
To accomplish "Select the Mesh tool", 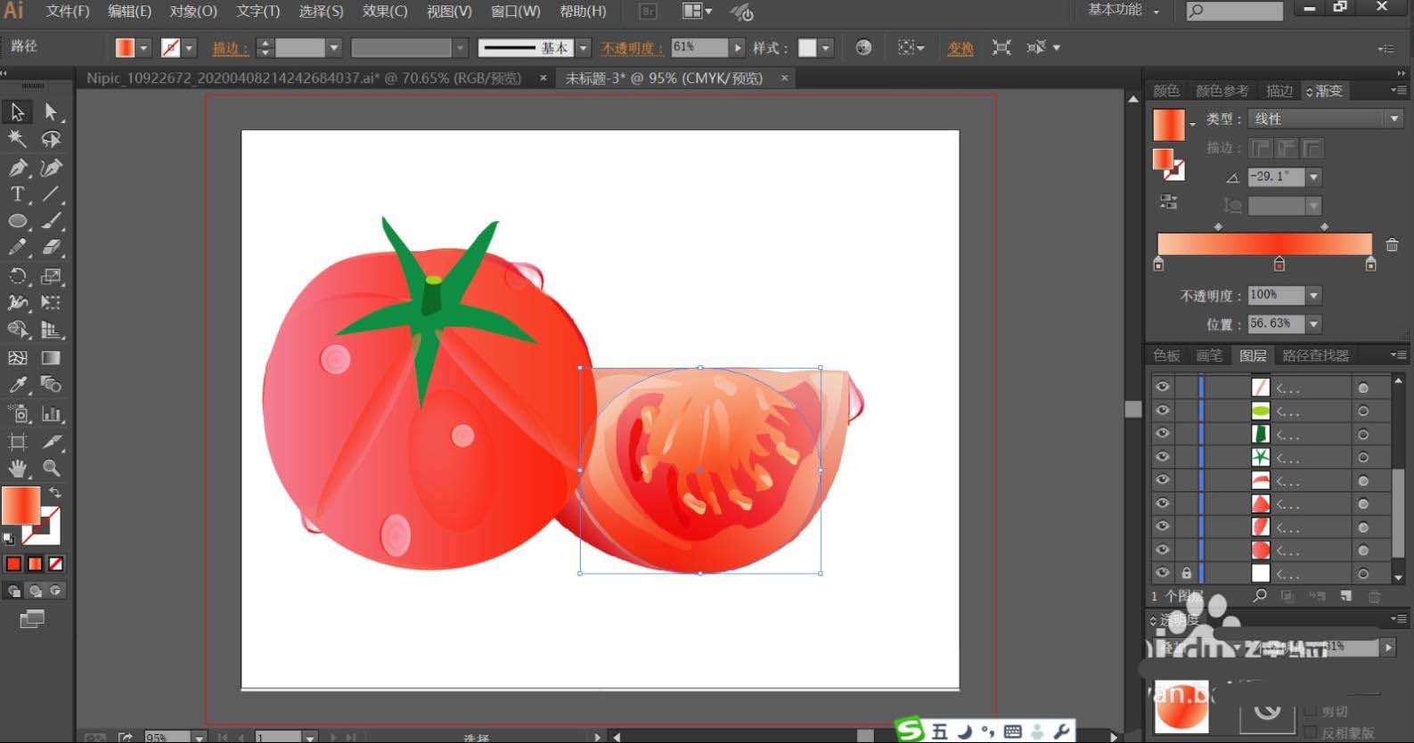I will click(17, 358).
